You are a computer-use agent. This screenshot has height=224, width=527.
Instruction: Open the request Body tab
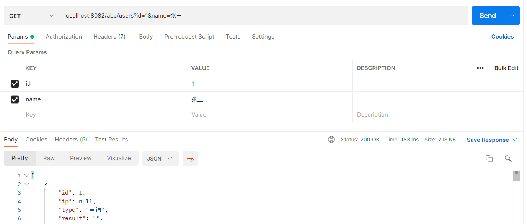(146, 37)
